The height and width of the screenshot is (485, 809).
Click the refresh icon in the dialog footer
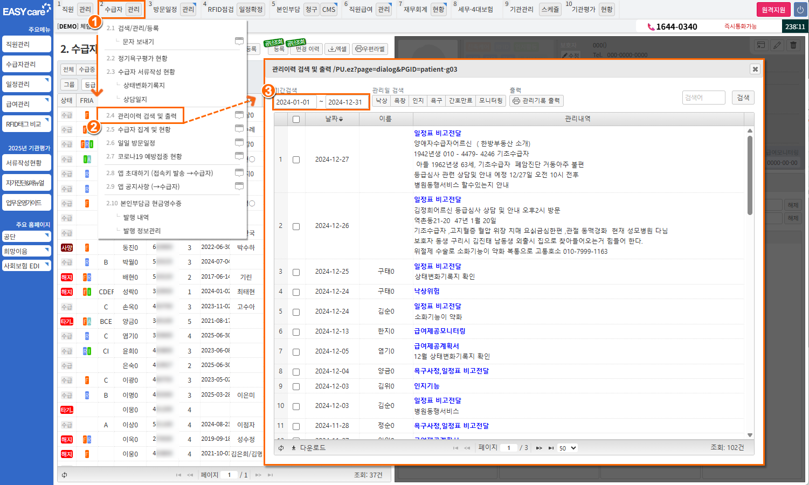(x=281, y=448)
